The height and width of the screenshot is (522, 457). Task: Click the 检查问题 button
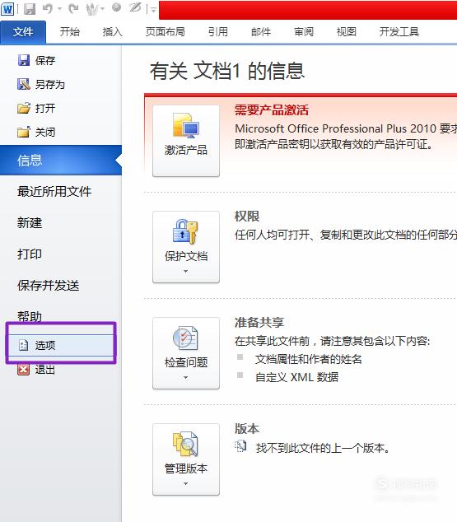click(x=186, y=353)
